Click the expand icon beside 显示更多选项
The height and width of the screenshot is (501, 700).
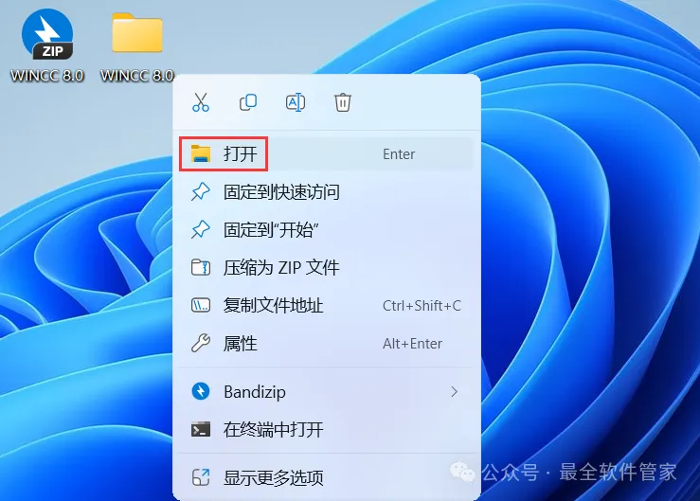[x=201, y=477]
